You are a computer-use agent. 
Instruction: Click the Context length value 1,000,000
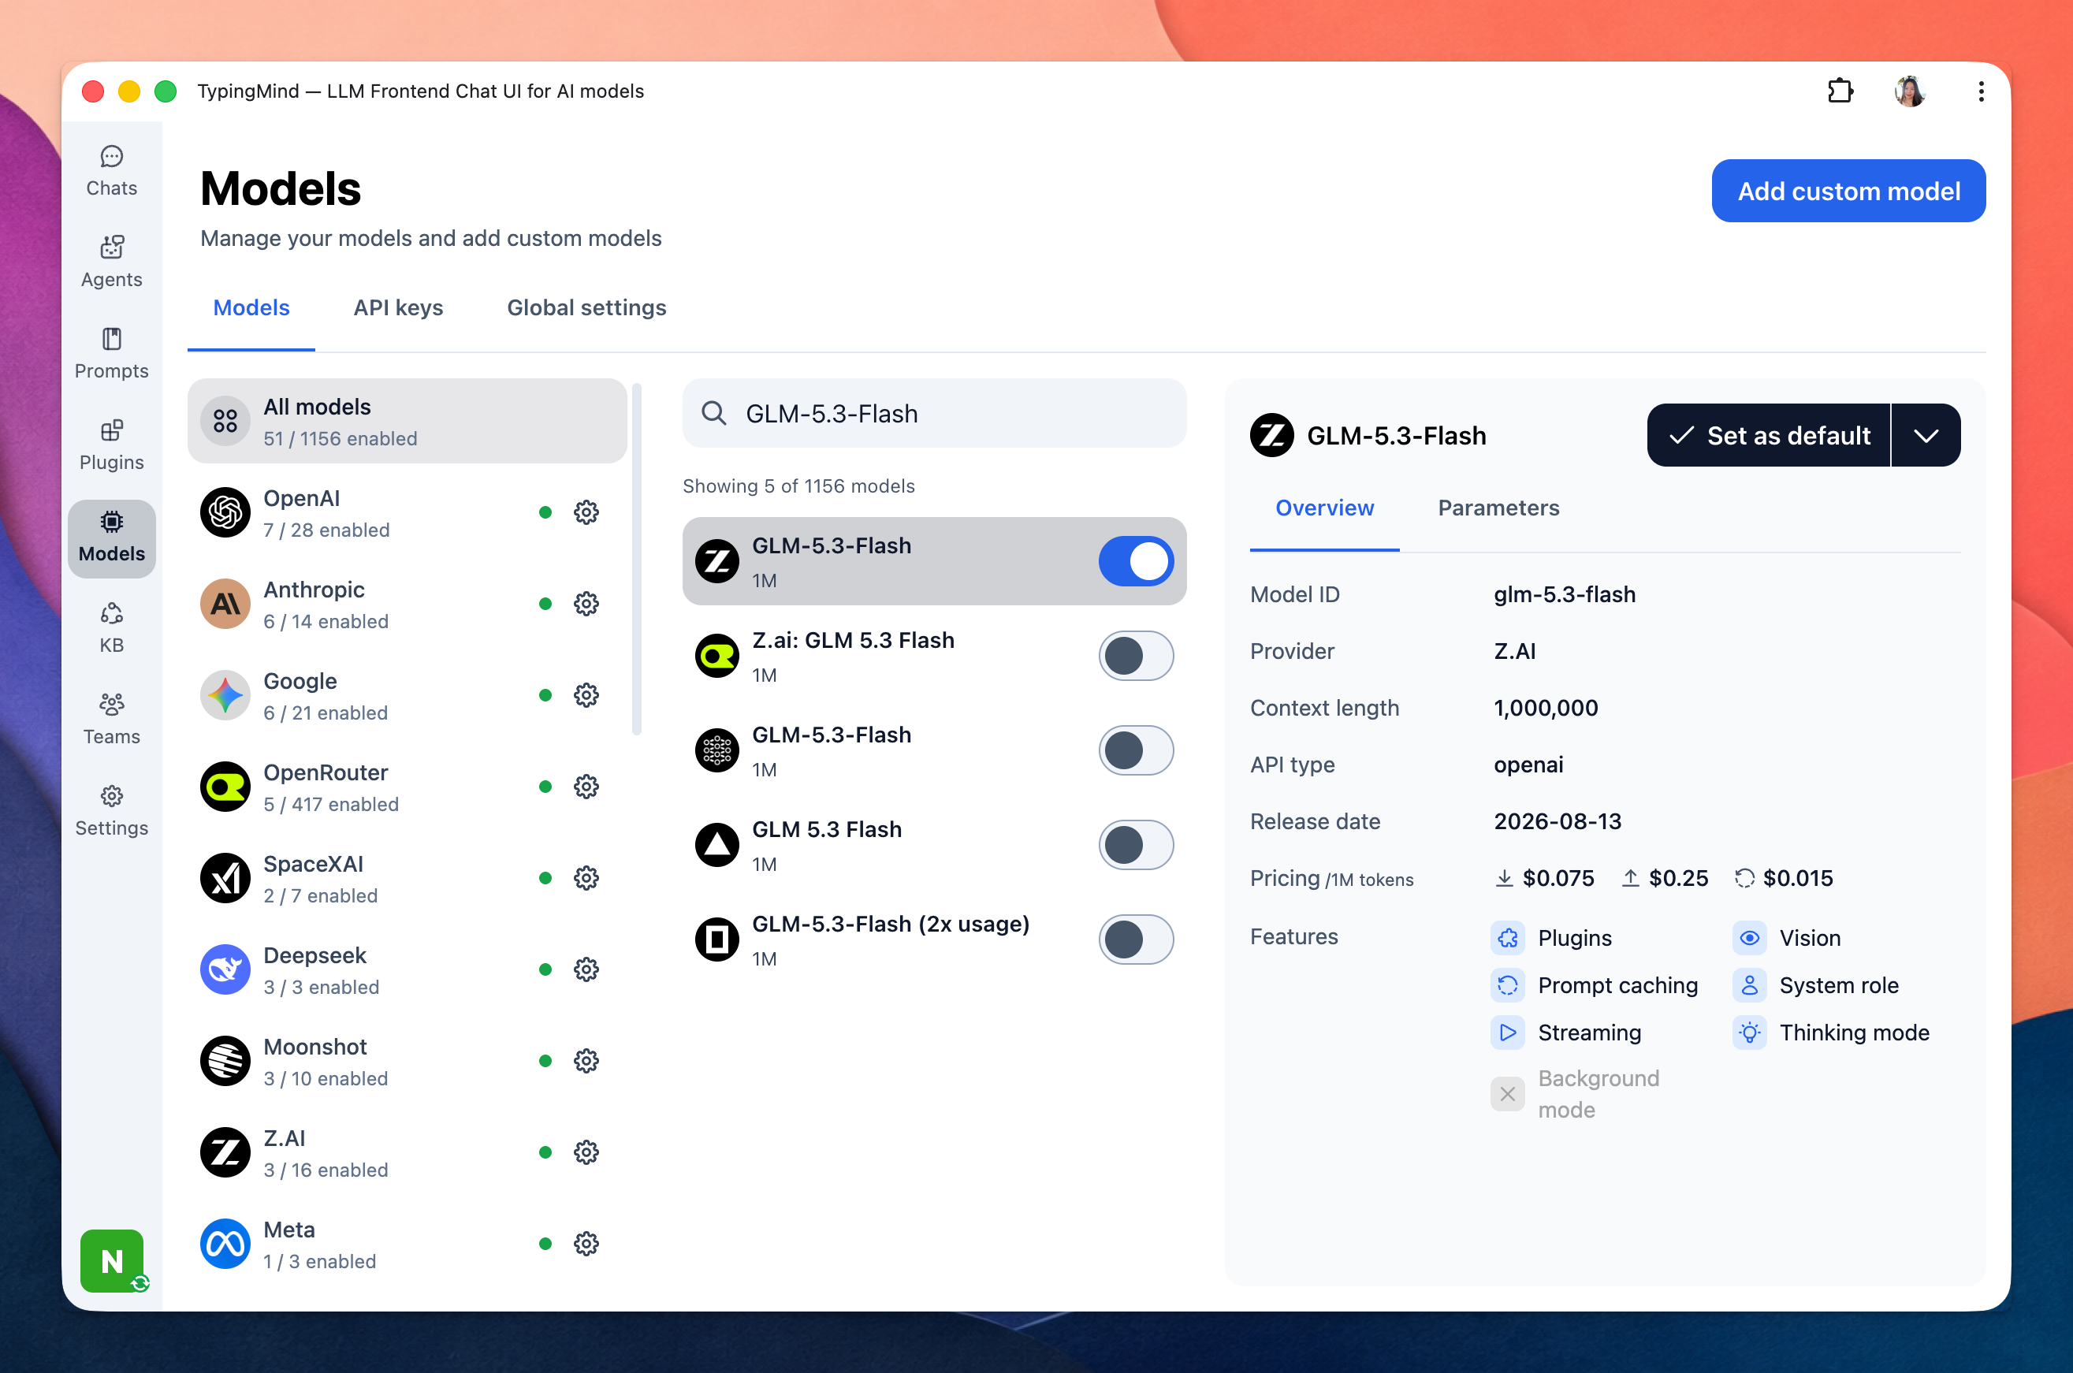1545,708
